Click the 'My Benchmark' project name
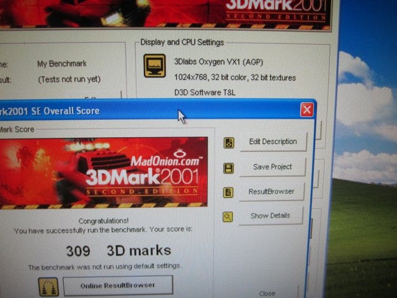Image resolution: width=397 pixels, height=298 pixels. pos(62,63)
